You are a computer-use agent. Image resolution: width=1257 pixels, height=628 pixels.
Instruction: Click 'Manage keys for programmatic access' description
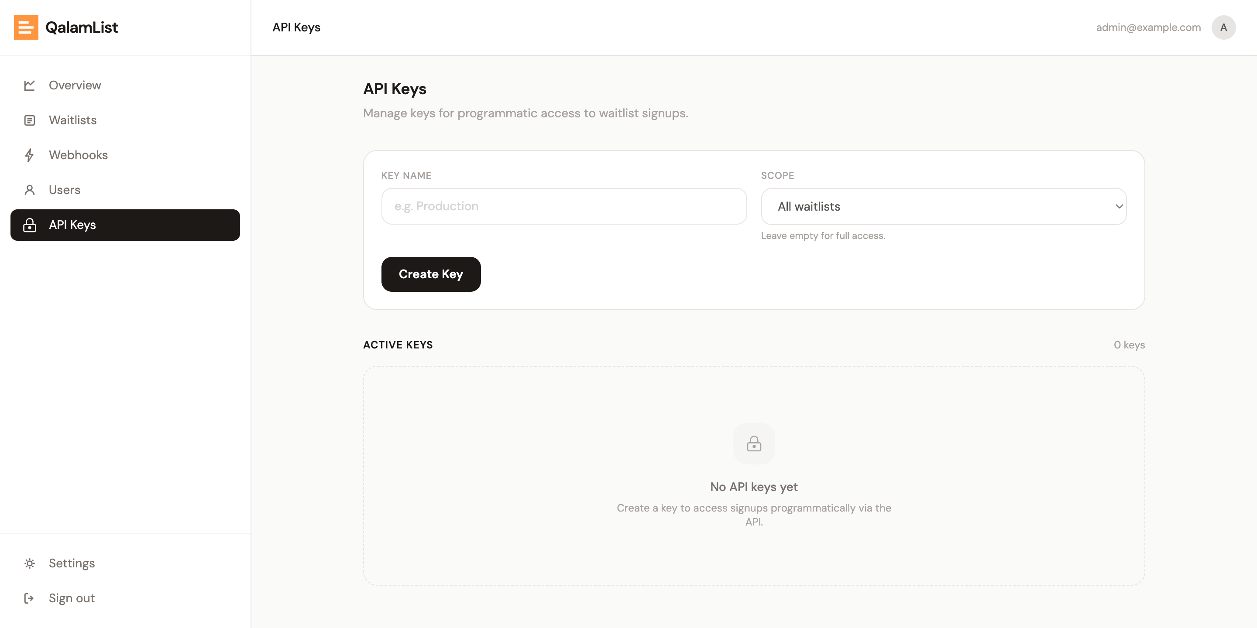point(525,113)
